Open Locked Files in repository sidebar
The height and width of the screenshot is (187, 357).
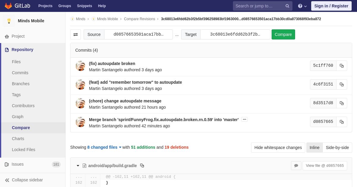(x=24, y=150)
